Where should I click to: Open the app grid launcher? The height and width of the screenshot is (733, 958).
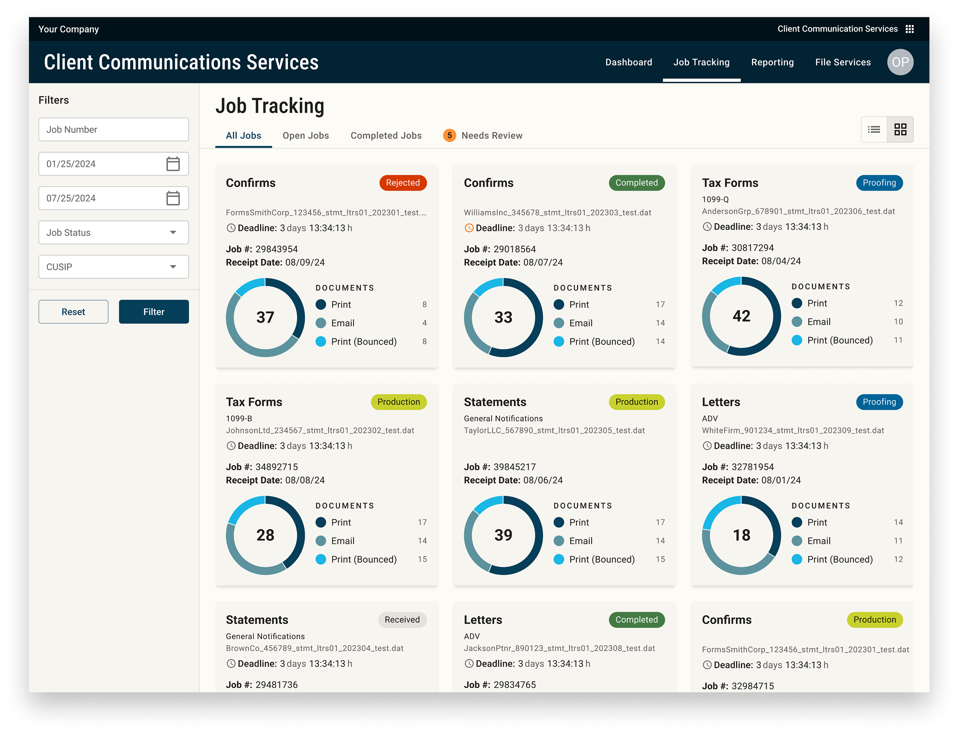(x=909, y=29)
